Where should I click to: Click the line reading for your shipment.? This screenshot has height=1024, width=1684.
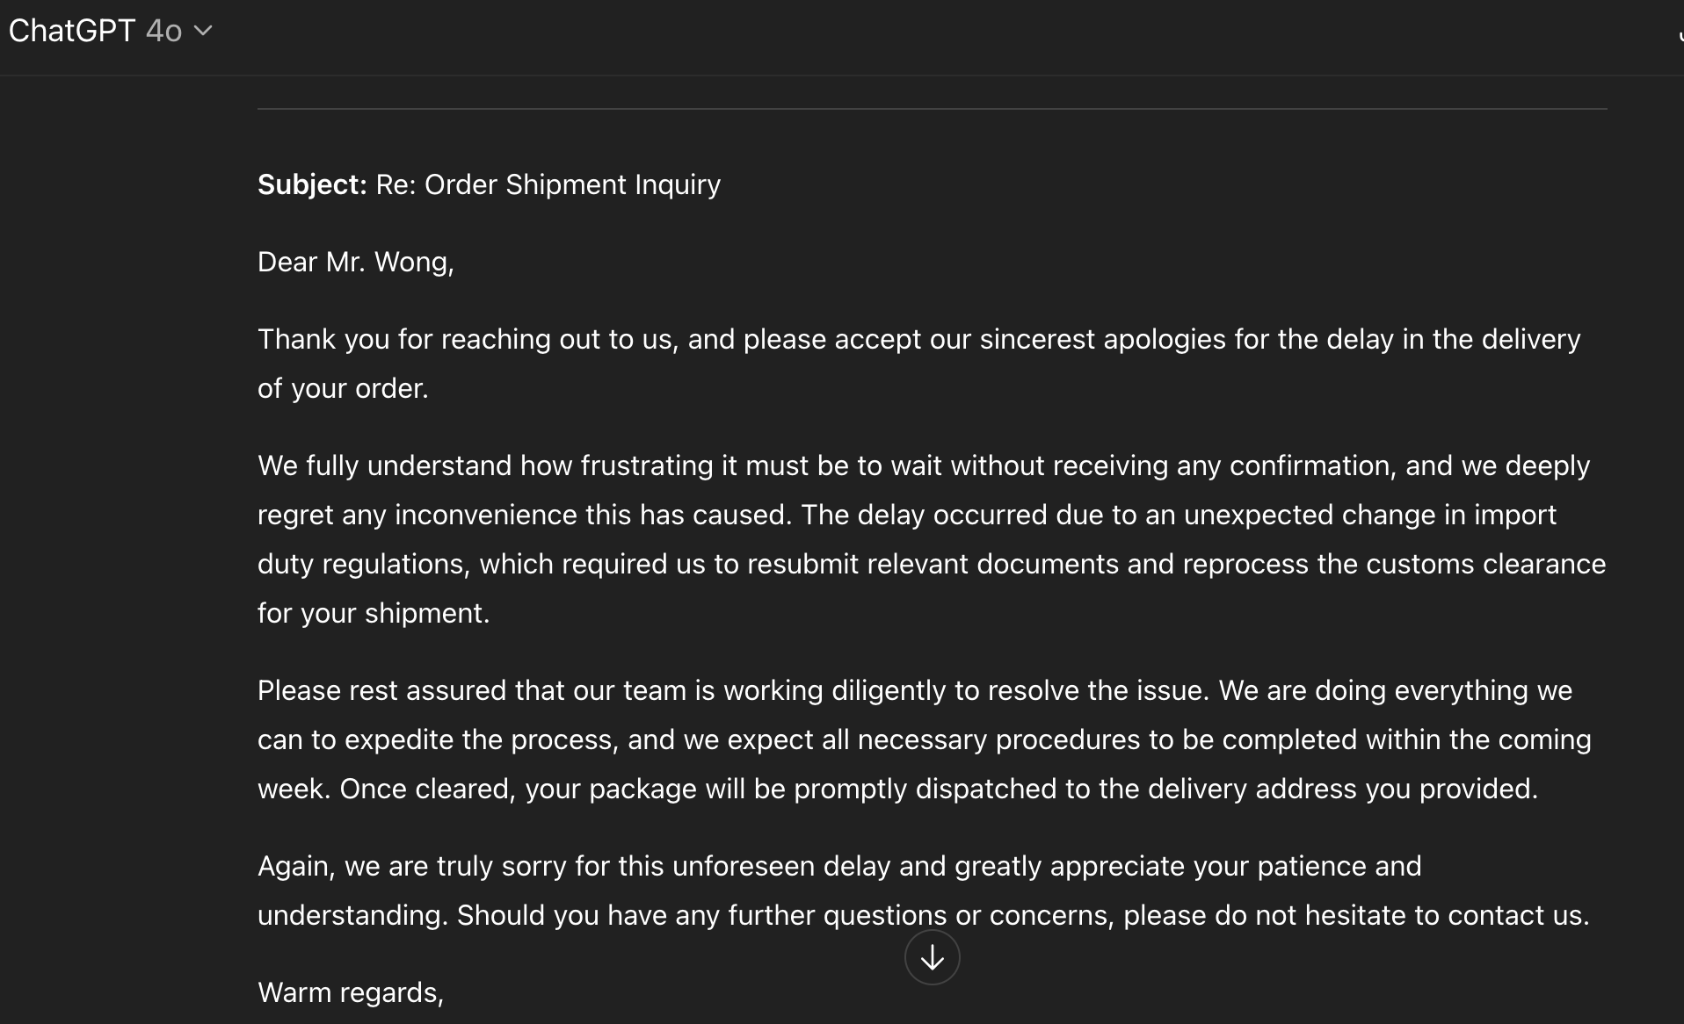tap(373, 613)
